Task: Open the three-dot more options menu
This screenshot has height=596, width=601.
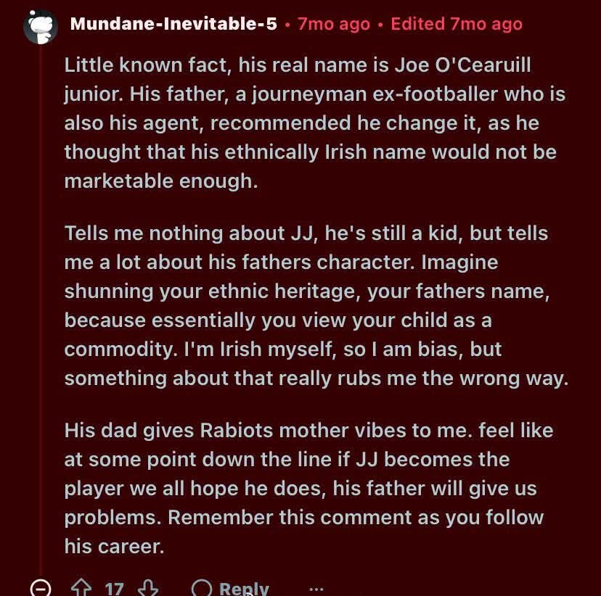Action: 316,589
